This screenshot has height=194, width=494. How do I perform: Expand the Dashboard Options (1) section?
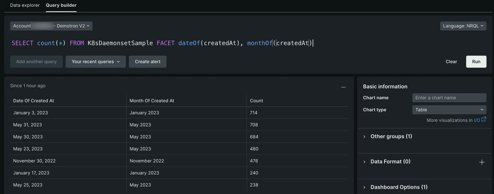tap(399, 187)
